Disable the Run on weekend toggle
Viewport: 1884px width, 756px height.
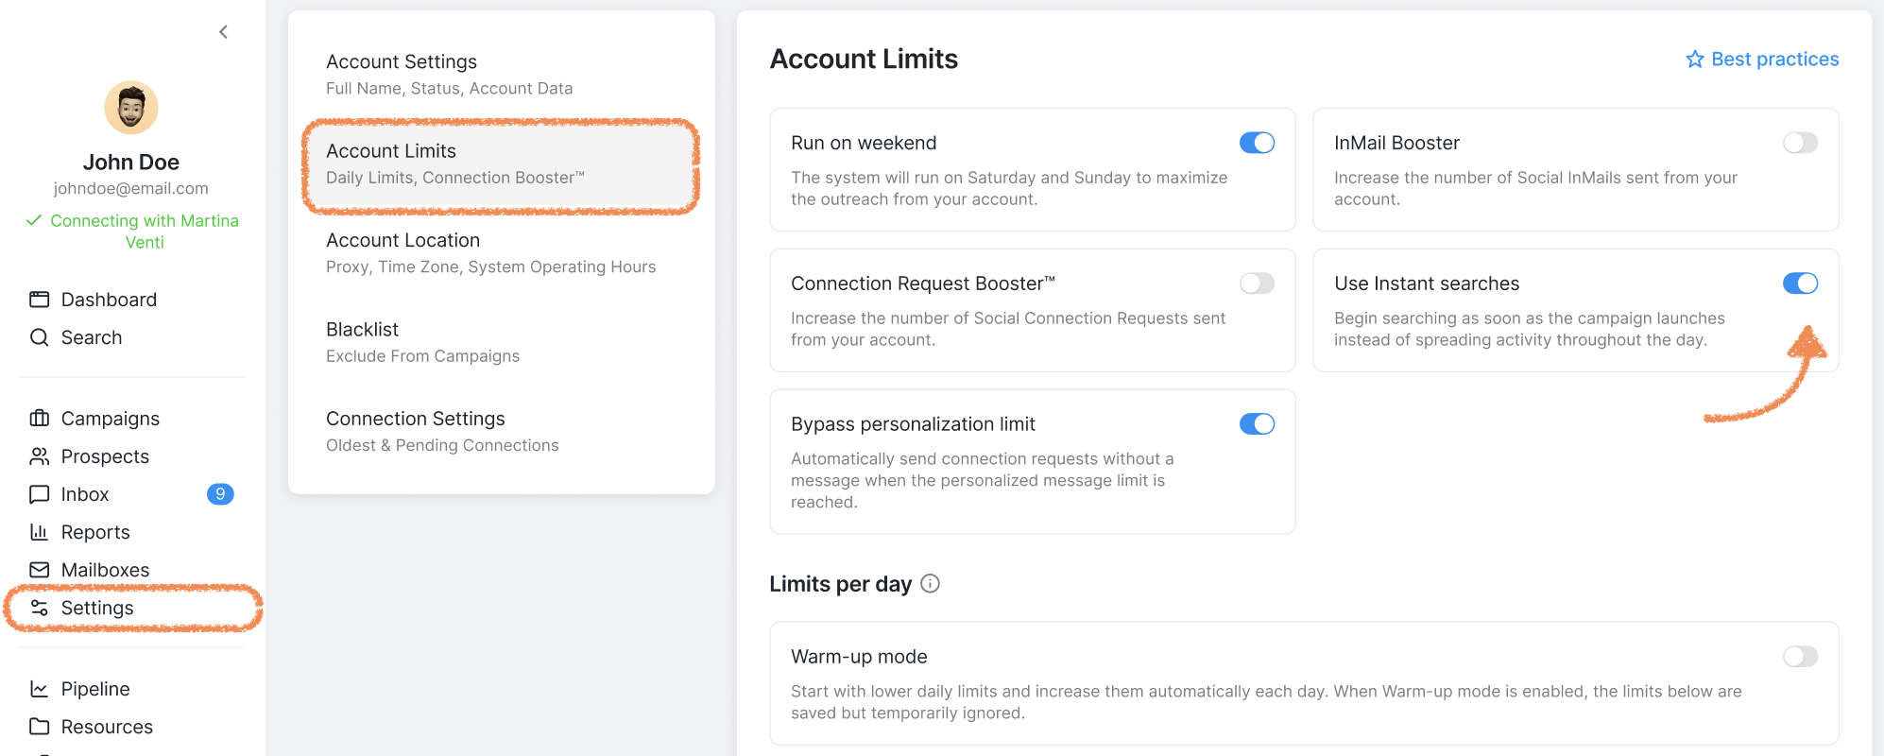[1257, 143]
